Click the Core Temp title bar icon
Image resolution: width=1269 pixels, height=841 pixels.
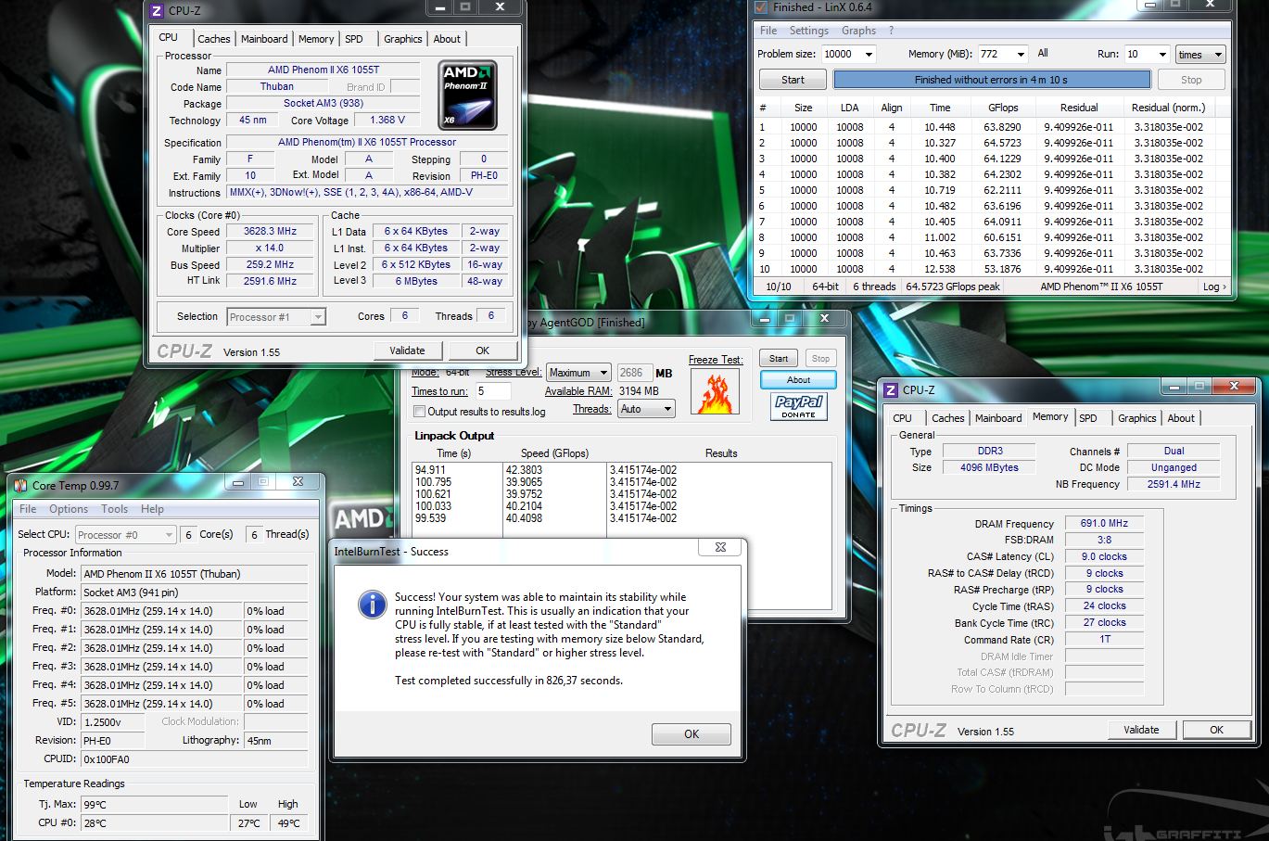(21, 485)
